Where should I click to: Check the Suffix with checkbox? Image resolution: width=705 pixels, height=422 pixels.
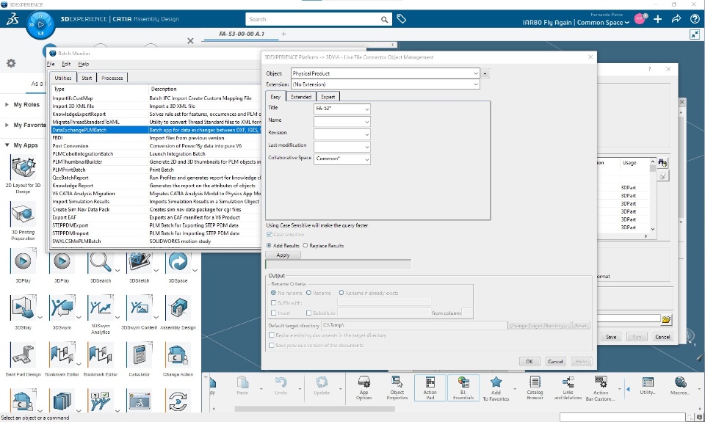pyautogui.click(x=273, y=303)
